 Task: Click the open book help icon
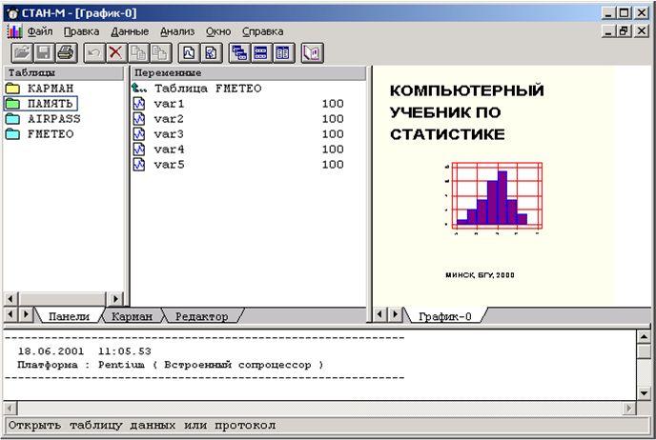tap(312, 53)
